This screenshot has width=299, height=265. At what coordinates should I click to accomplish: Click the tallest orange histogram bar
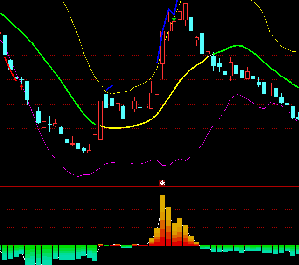pyautogui.click(x=162, y=219)
